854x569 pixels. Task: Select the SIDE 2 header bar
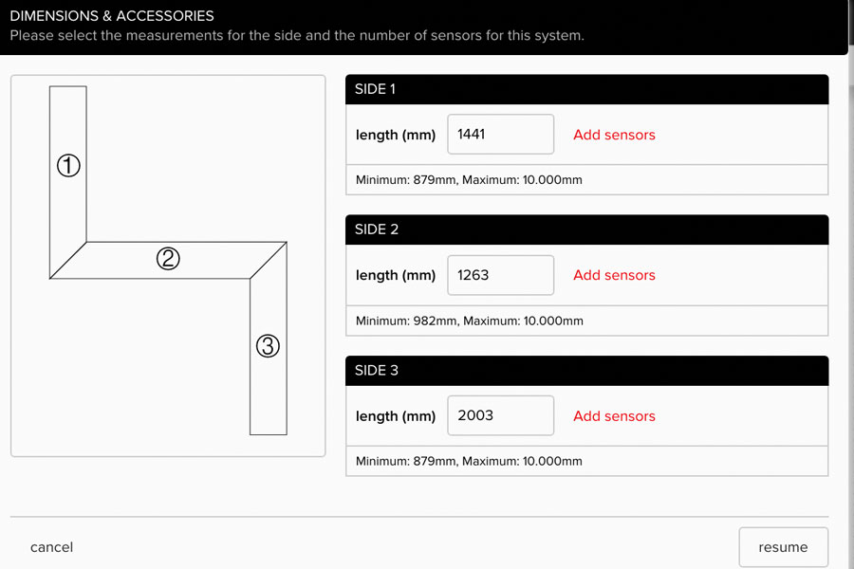coord(587,229)
